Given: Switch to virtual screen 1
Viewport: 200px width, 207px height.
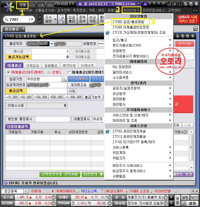Looking at the screenshot, I should coord(145,4).
